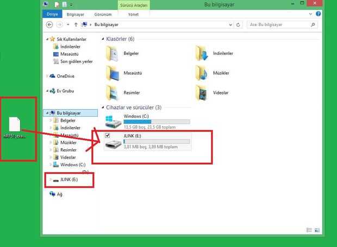337x247 pixels.
Task: Click the Sürücü Araçları contextual tab
Action: point(134,5)
